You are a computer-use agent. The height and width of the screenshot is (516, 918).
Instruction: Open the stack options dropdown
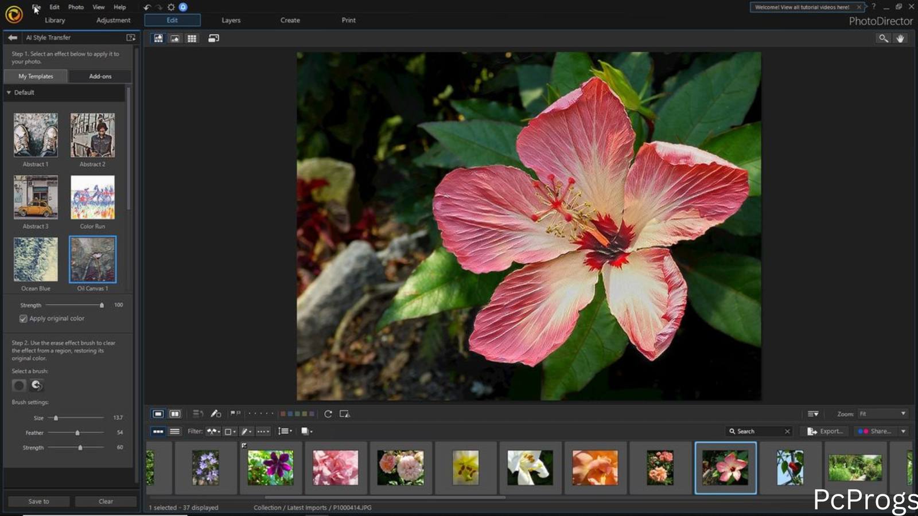307,431
